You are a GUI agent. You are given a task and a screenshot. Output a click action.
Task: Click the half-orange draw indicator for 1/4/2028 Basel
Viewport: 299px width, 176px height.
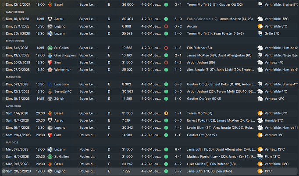coord(166,113)
